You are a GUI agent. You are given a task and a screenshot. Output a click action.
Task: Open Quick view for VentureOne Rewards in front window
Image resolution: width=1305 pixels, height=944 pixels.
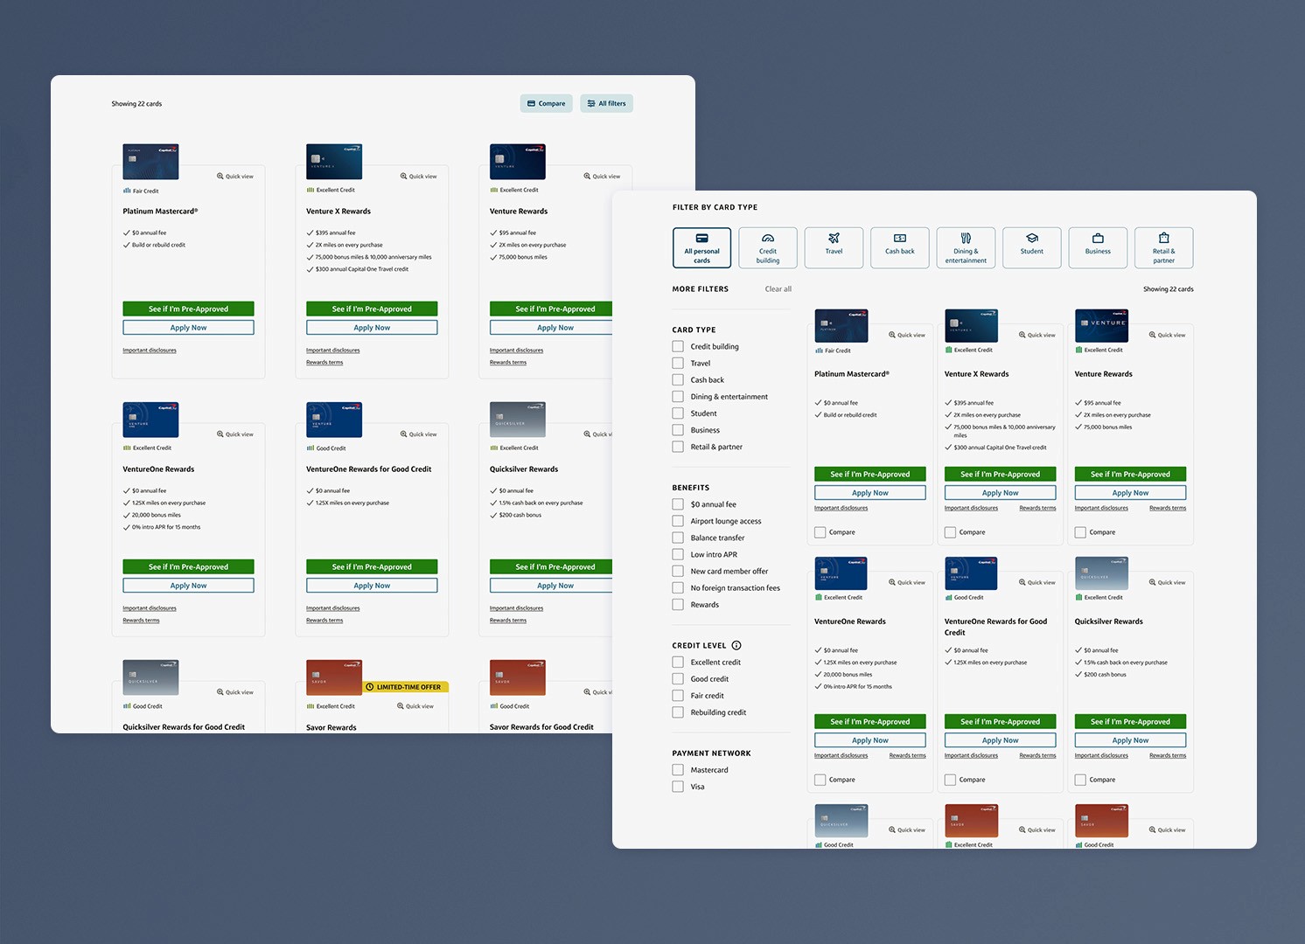907,582
